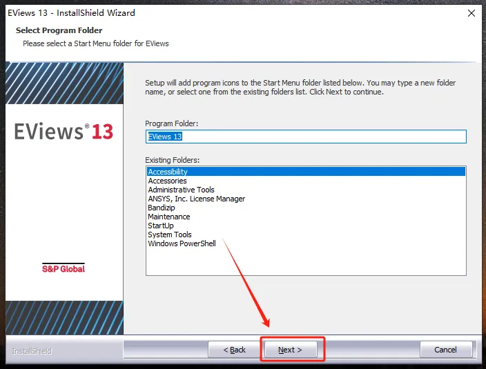This screenshot has width=486, height=369.
Task: Click the Next button to continue
Action: (291, 350)
